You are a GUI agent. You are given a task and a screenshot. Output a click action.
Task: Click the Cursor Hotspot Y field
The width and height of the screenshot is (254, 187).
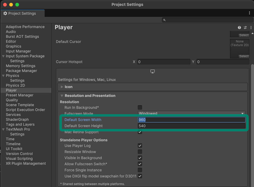click(223, 62)
